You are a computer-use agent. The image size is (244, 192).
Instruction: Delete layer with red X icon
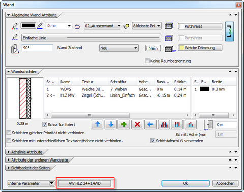click(x=137, y=124)
